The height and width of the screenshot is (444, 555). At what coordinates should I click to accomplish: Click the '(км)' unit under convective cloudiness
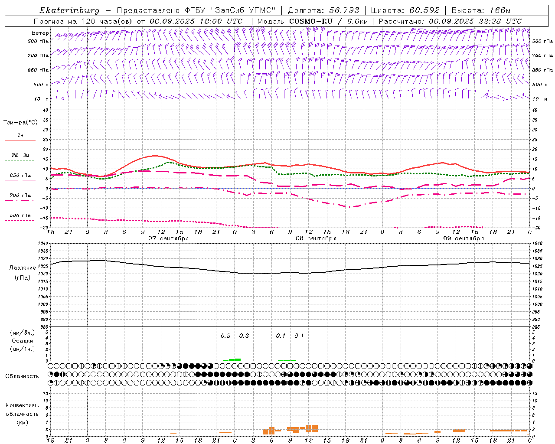pyautogui.click(x=22, y=422)
